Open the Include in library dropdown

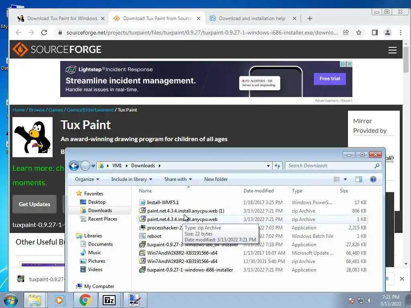(132, 179)
